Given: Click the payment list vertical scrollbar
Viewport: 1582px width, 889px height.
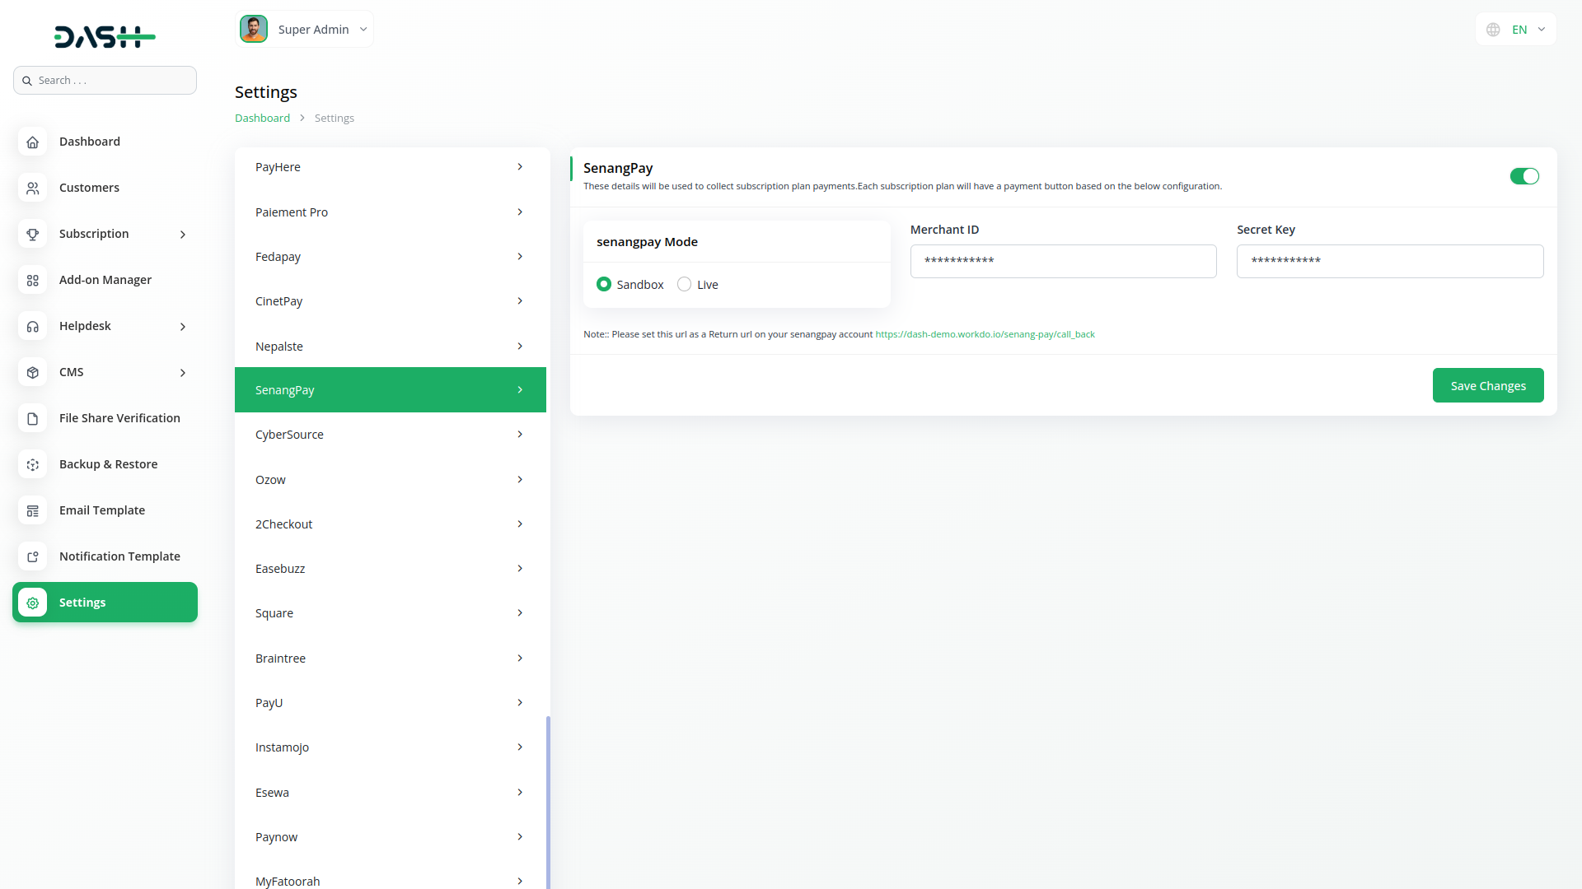Looking at the screenshot, I should coord(548,803).
